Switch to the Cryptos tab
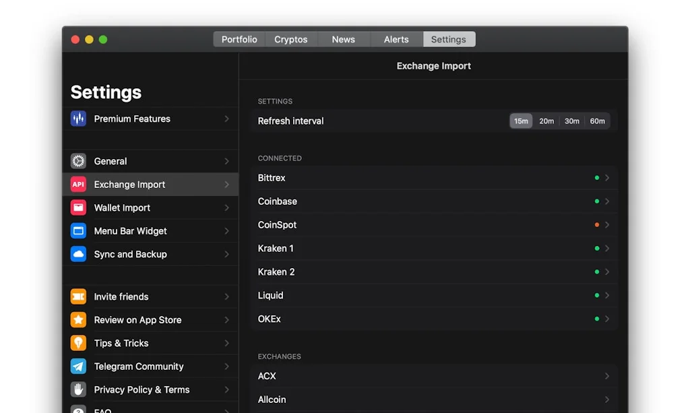 tap(291, 39)
